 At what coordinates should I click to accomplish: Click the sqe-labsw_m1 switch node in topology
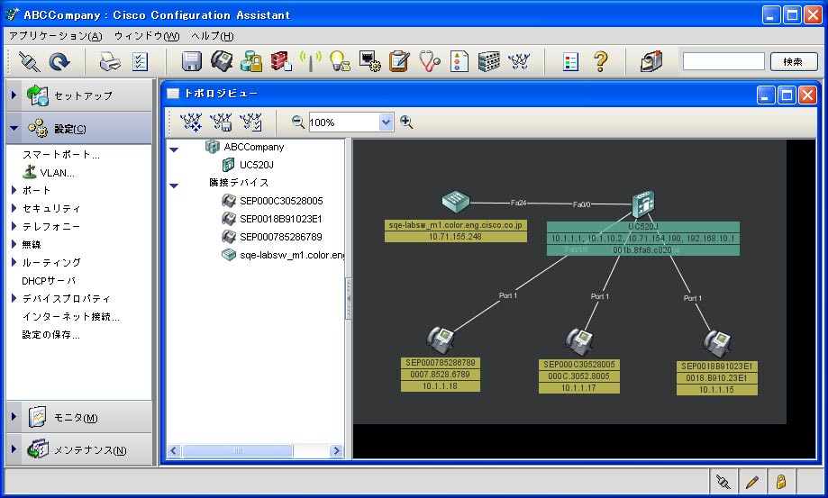455,201
